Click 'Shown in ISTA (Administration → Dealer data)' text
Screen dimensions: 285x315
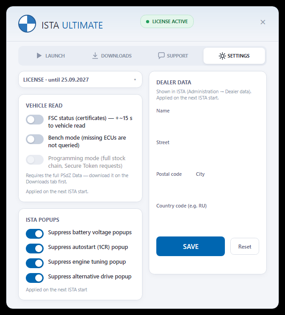point(204,91)
